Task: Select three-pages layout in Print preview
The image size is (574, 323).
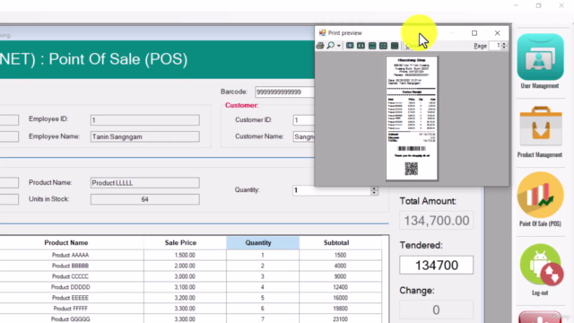Action: pos(372,46)
